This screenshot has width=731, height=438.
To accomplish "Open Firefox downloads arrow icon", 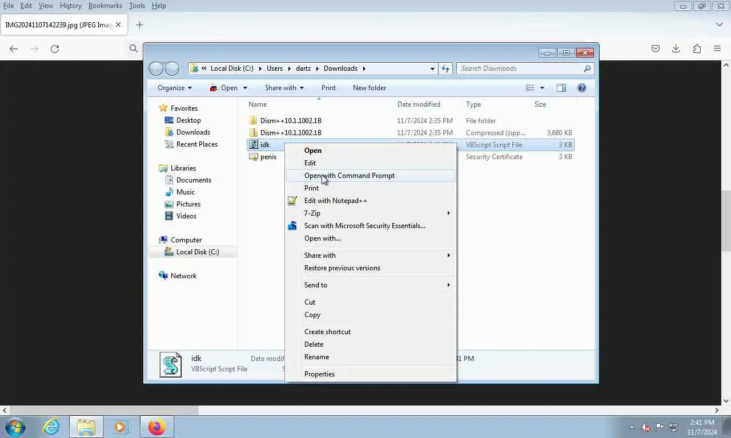I will [676, 48].
